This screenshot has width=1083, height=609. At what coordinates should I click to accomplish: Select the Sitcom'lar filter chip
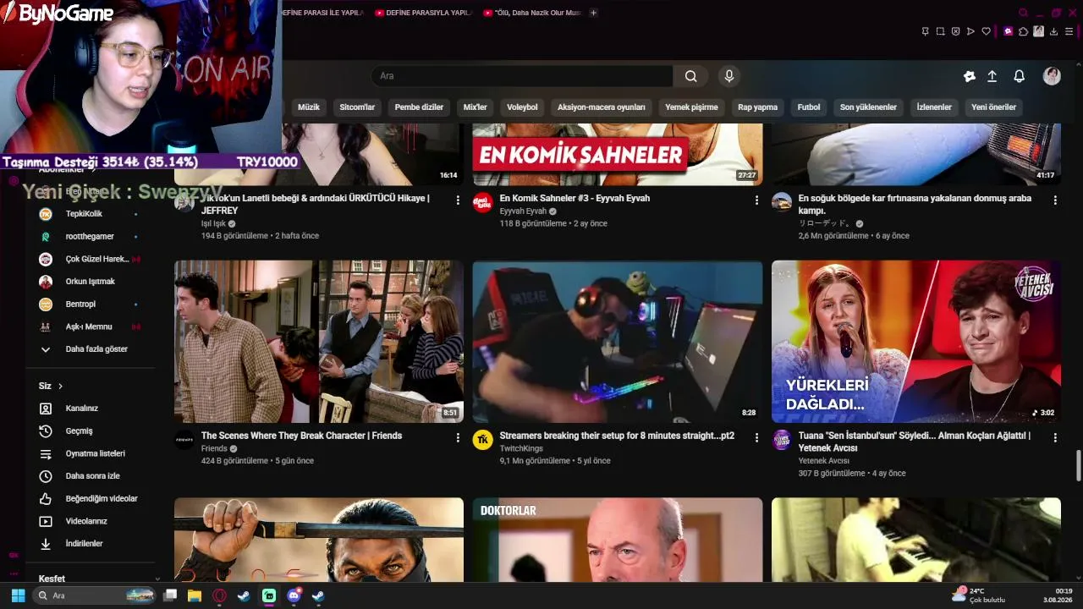(x=357, y=107)
